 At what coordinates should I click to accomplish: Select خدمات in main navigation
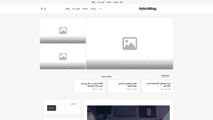pyautogui.click(x=85, y=9)
